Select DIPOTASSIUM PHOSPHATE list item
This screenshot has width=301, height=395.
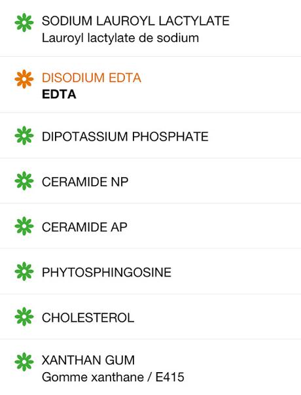tap(150, 135)
